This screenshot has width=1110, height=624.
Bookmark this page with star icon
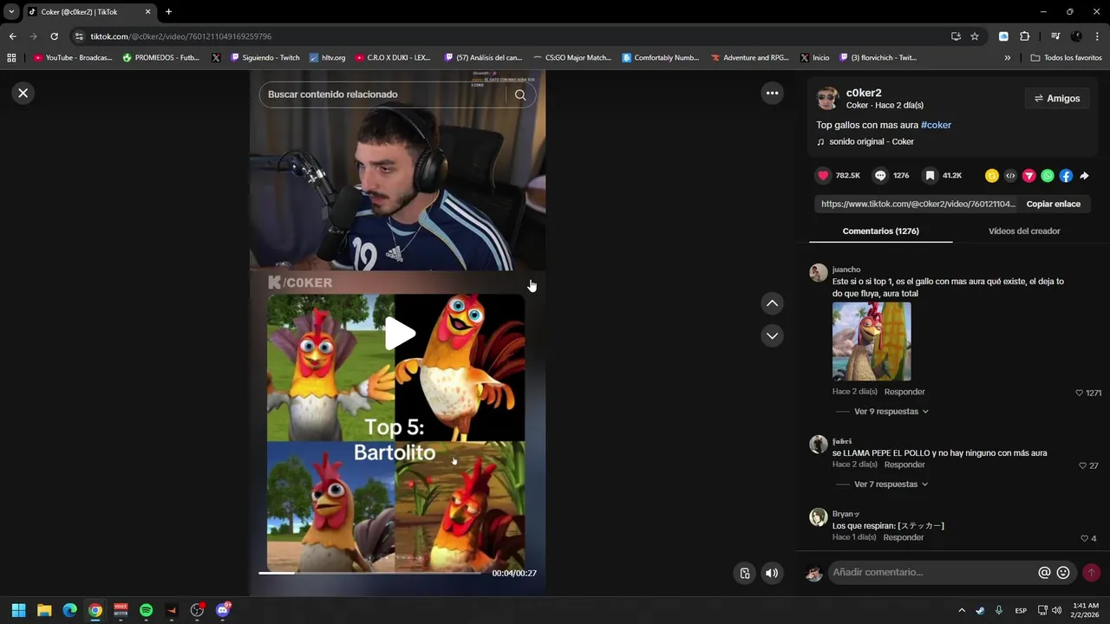pyautogui.click(x=975, y=36)
